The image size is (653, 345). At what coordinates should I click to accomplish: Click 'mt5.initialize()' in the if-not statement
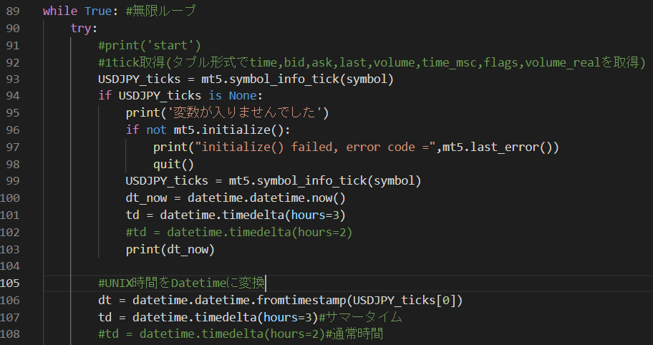pyautogui.click(x=229, y=130)
